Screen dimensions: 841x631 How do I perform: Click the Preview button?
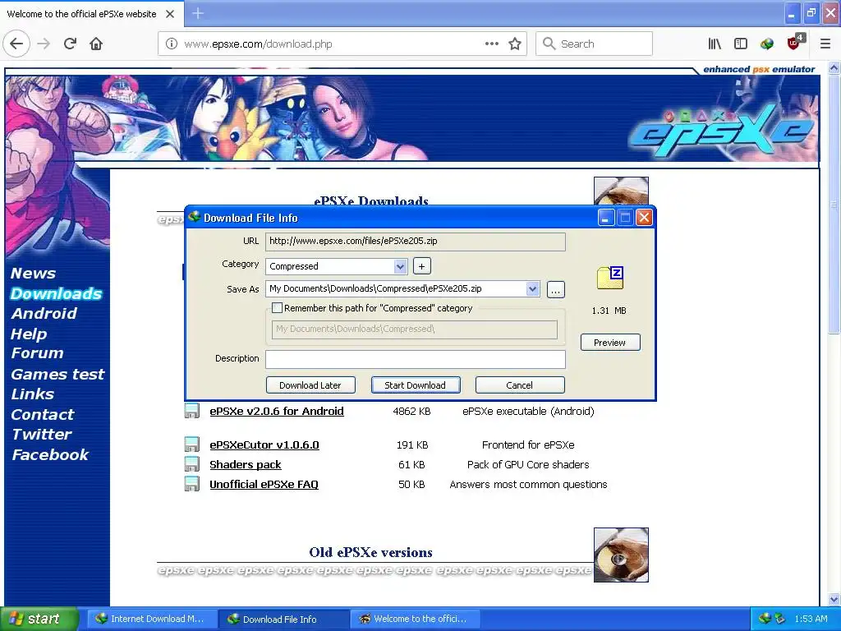pos(610,343)
